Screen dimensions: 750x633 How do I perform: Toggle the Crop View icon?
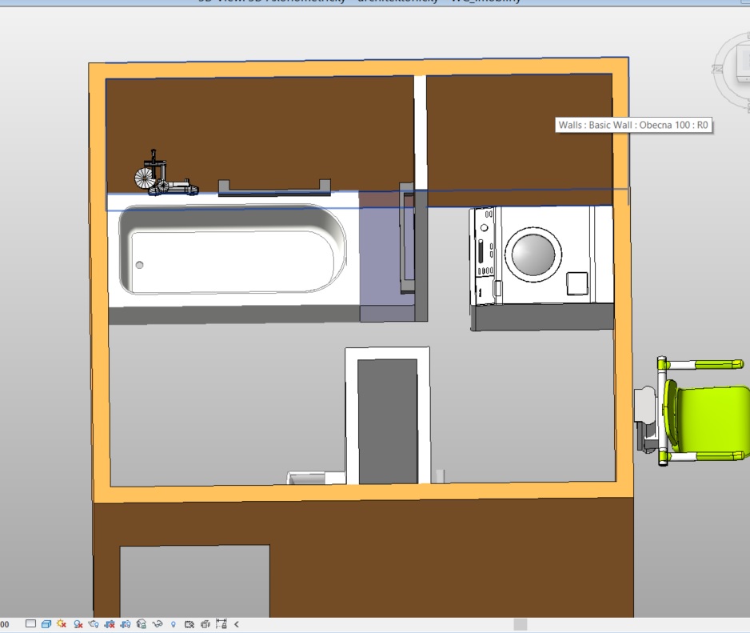pos(110,624)
